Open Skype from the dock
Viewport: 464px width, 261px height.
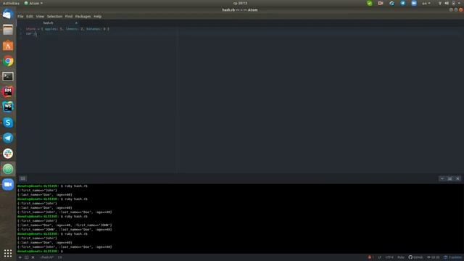click(8, 123)
